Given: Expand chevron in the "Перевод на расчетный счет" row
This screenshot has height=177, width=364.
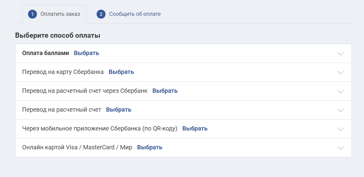Looking at the screenshot, I should [341, 110].
